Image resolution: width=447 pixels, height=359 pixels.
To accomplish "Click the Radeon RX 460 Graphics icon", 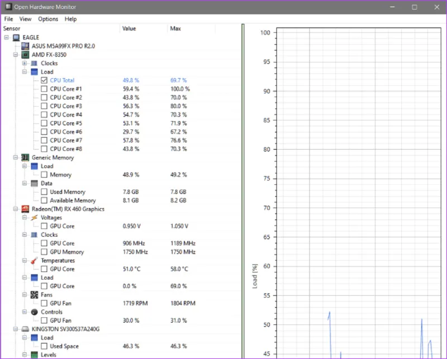I will click(x=25, y=209).
